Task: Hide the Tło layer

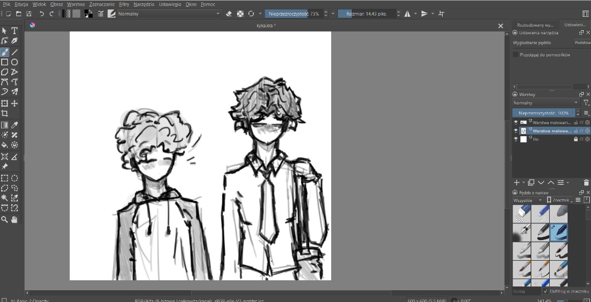Action: [516, 139]
